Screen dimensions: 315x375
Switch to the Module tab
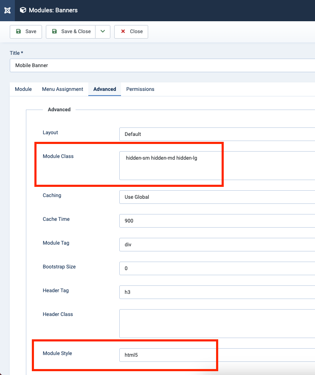pos(23,89)
